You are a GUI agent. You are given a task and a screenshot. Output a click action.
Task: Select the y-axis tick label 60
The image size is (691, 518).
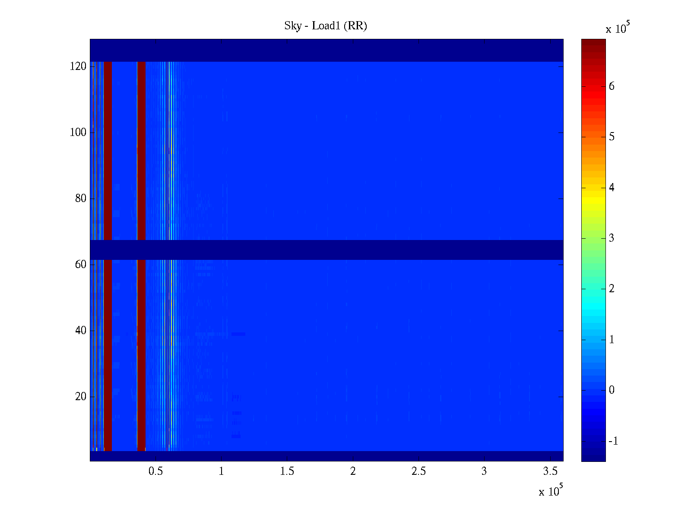[x=81, y=265]
